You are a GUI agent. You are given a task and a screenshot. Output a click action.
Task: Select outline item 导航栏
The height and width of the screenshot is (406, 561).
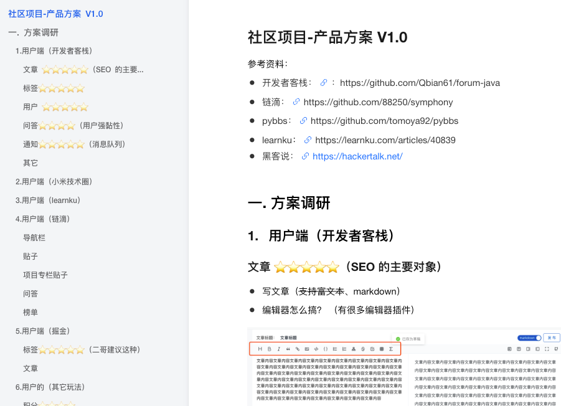(34, 237)
